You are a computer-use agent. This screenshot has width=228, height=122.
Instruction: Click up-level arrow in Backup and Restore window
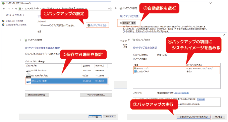coord(16,9)
